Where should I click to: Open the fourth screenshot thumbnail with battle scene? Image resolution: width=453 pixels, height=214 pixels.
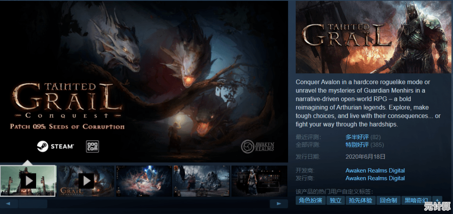click(201, 181)
